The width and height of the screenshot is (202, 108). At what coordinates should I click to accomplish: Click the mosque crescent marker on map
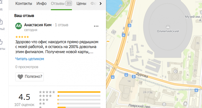[175, 72]
